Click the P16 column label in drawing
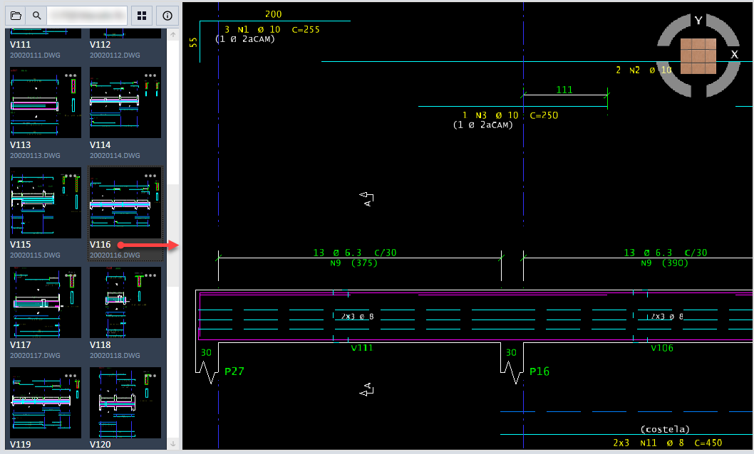 tap(539, 371)
